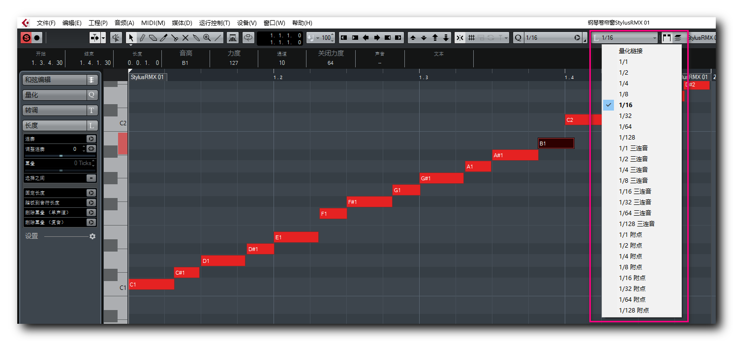Open the auto-scroll settings dropdown arrow
The width and height of the screenshot is (733, 341).
(103, 37)
